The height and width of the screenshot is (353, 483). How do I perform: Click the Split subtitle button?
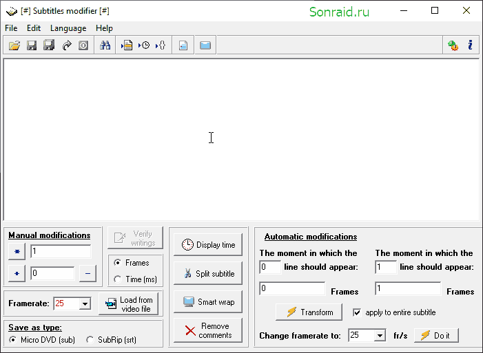pyautogui.click(x=208, y=273)
